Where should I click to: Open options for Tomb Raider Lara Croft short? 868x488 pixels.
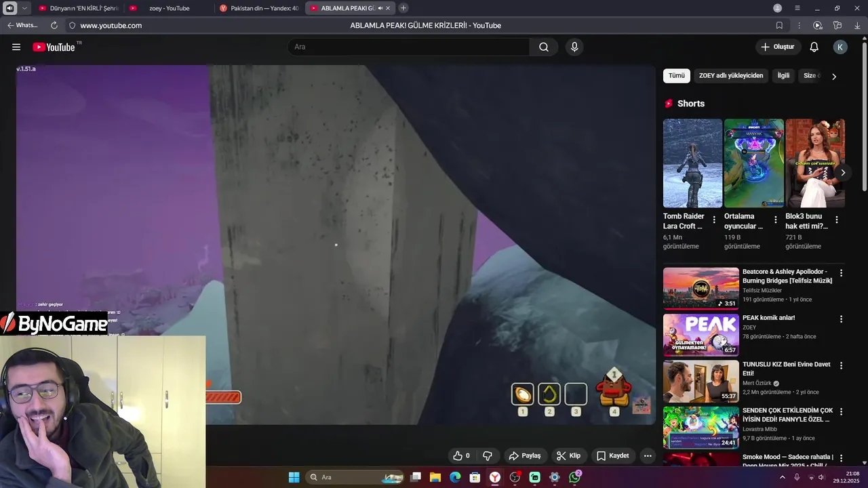[x=714, y=220]
